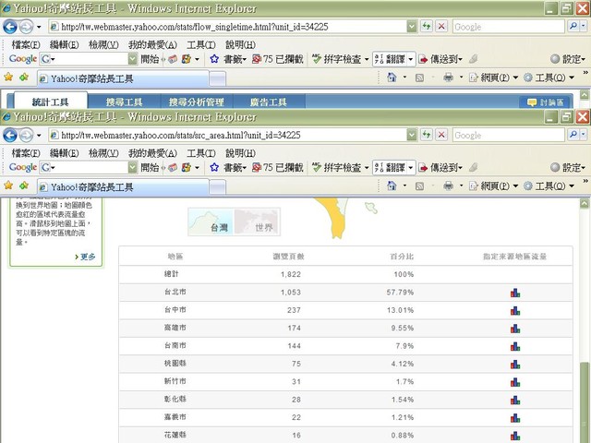
Task: Click new tab button in front window
Action: click(x=218, y=186)
